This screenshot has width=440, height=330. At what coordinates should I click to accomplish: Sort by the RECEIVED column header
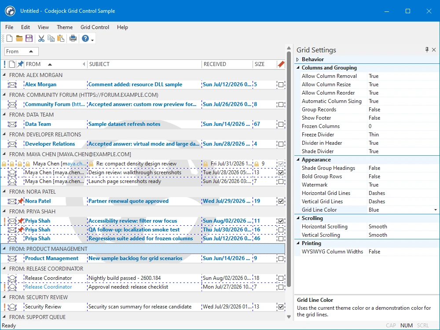pos(227,64)
